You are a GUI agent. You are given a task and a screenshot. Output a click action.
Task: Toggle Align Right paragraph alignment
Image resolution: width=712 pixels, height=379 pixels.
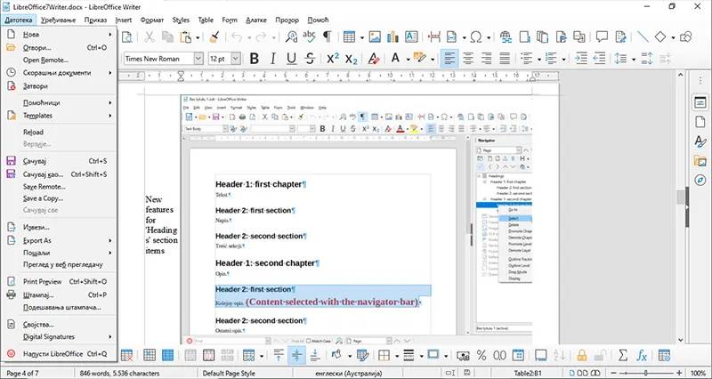(x=486, y=59)
